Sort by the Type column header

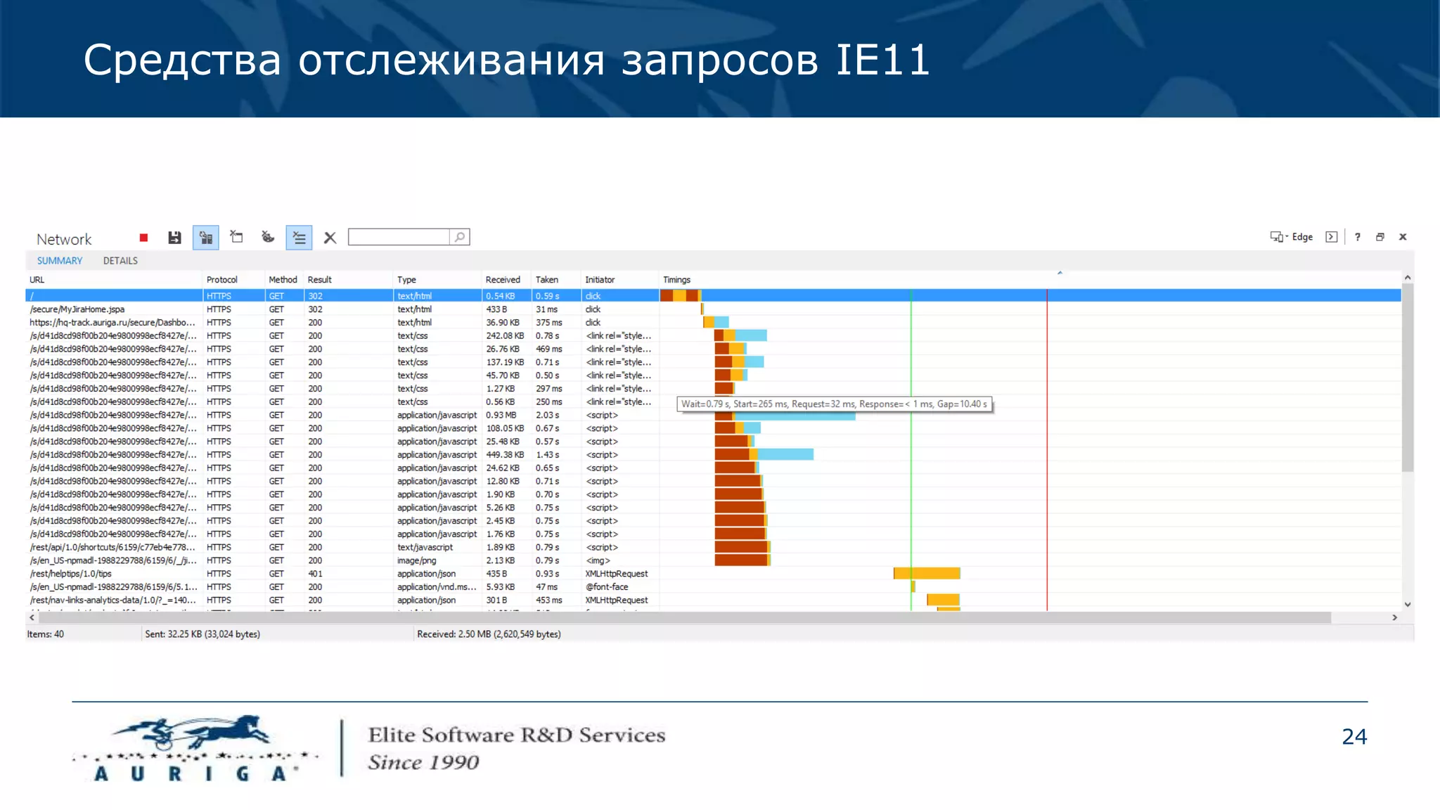coord(437,280)
